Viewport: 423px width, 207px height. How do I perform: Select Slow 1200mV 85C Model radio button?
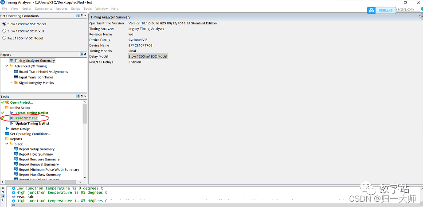point(4,24)
